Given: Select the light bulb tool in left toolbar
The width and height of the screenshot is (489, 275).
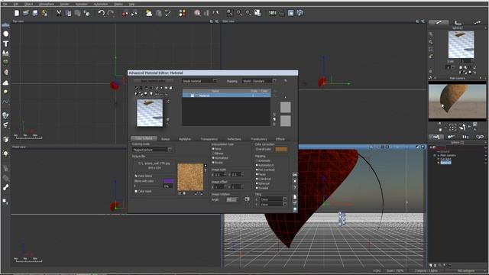Looking at the screenshot, I should (5, 154).
